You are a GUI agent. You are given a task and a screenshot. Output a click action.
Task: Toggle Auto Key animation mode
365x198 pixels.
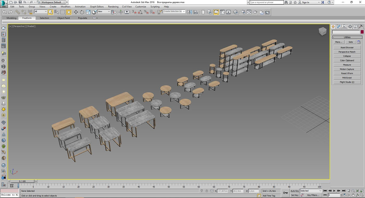point(295,191)
